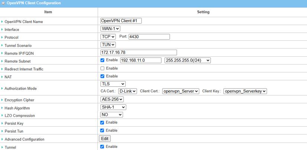Enable the Redirect Internet Traffic checkbox
This screenshot has width=307, height=150.
coord(102,69)
